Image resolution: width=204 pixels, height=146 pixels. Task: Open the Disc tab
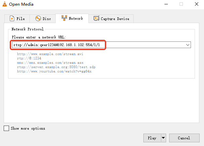point(43,19)
